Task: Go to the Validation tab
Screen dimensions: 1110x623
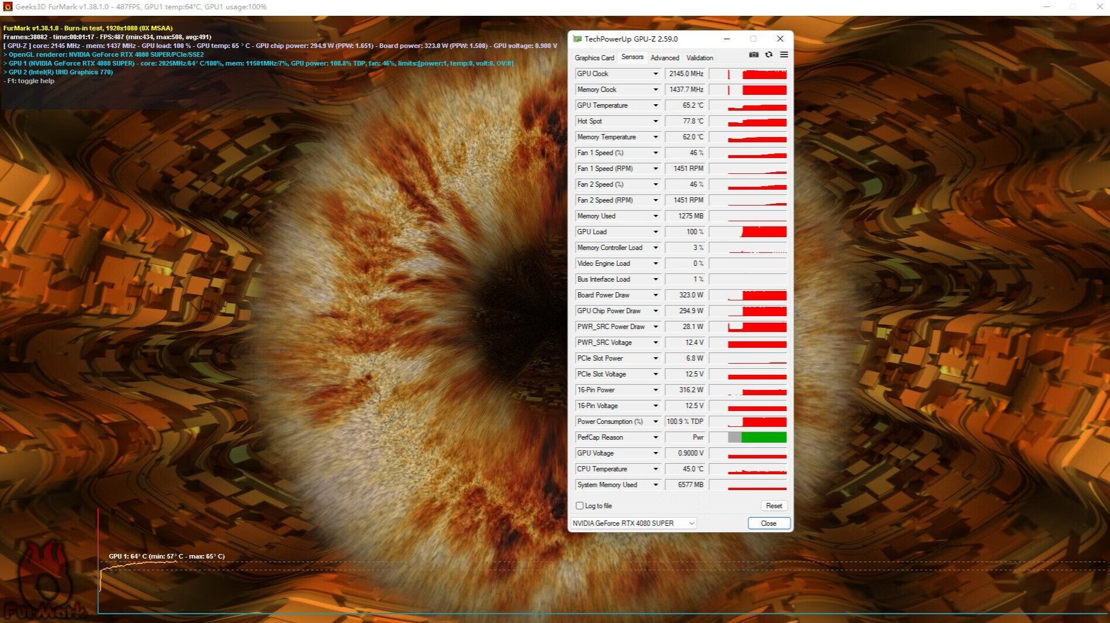Action: pos(700,57)
